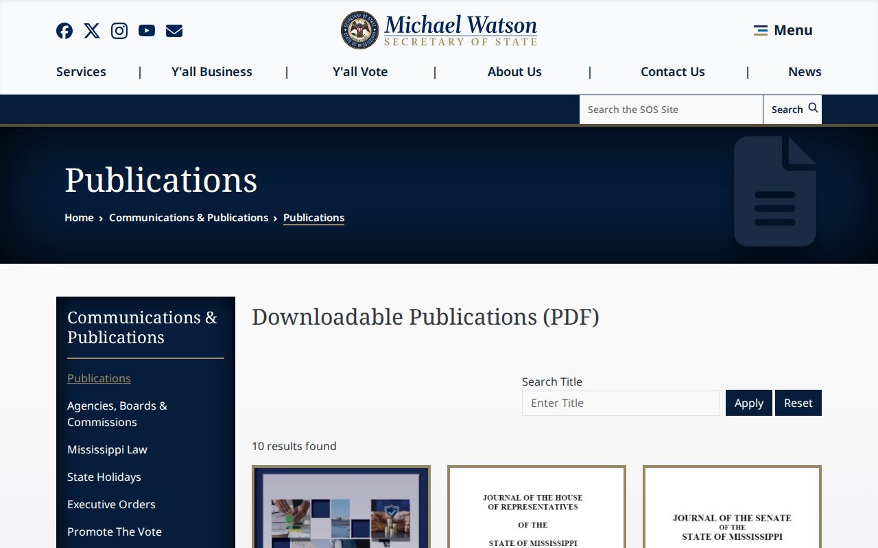This screenshot has height=548, width=878.
Task: Click the Apply button
Action: point(749,403)
